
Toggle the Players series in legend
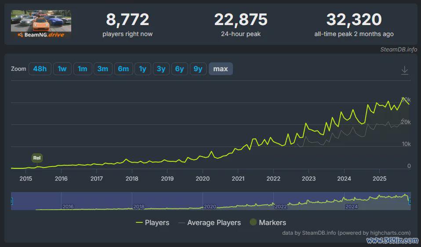(152, 223)
